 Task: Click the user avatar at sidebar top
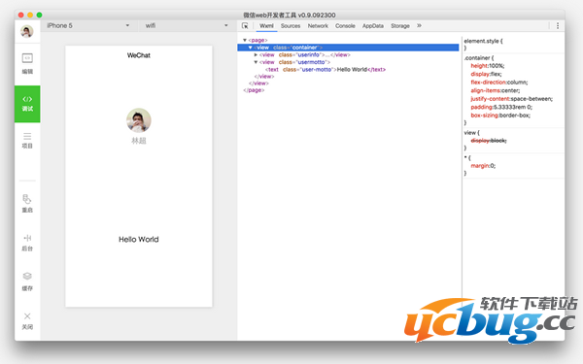click(27, 31)
